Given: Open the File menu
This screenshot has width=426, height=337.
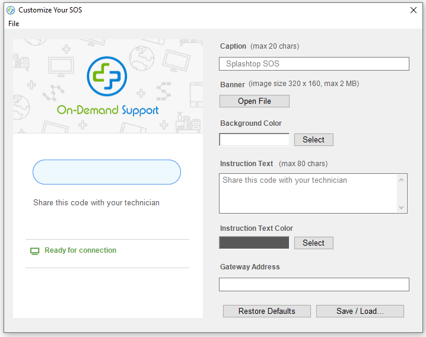Looking at the screenshot, I should pyautogui.click(x=14, y=24).
